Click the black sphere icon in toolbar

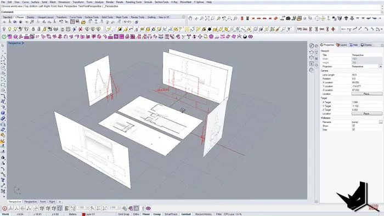pos(210,29)
